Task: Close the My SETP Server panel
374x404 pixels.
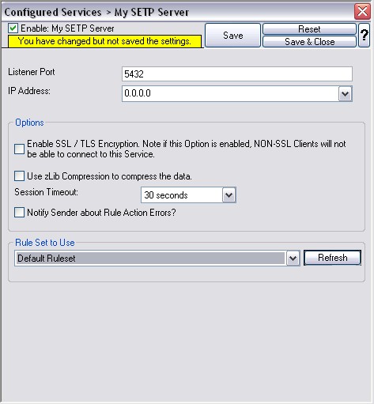Action: click(362, 12)
